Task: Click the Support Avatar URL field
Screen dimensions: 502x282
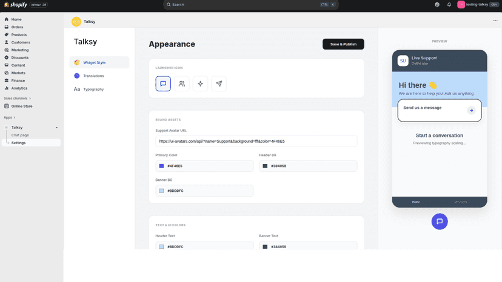Action: point(256,142)
